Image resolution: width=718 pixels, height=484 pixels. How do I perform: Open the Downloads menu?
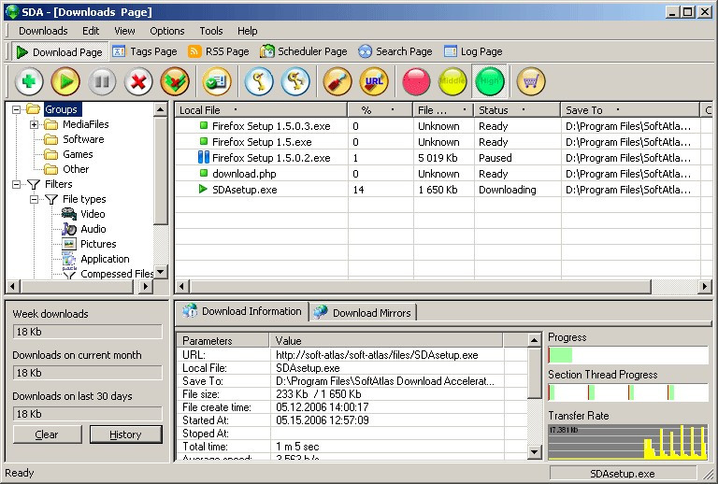pyautogui.click(x=43, y=31)
